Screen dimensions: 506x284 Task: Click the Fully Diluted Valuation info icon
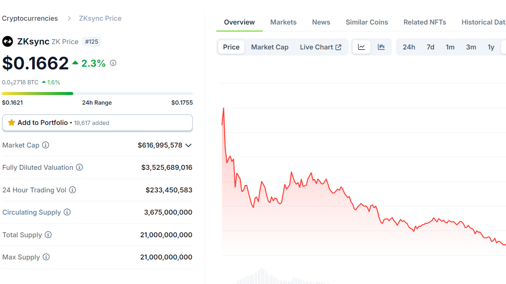pyautogui.click(x=79, y=167)
